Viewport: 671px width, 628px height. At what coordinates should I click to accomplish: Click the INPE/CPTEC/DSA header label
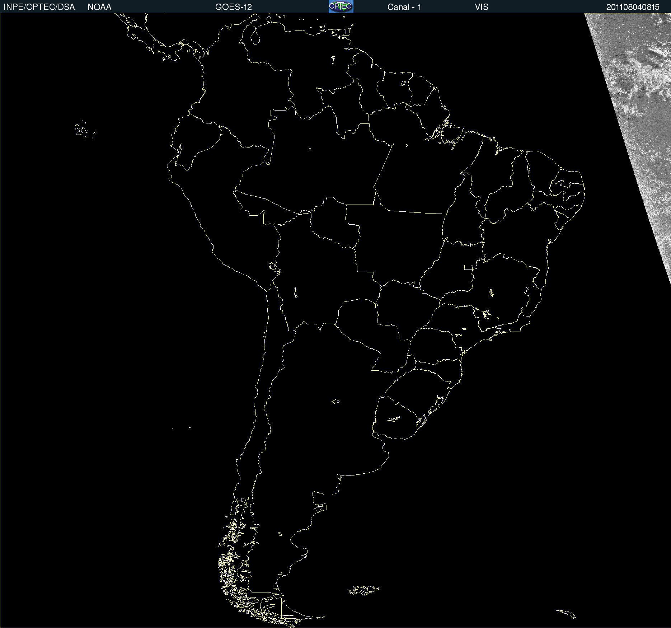[x=39, y=7]
